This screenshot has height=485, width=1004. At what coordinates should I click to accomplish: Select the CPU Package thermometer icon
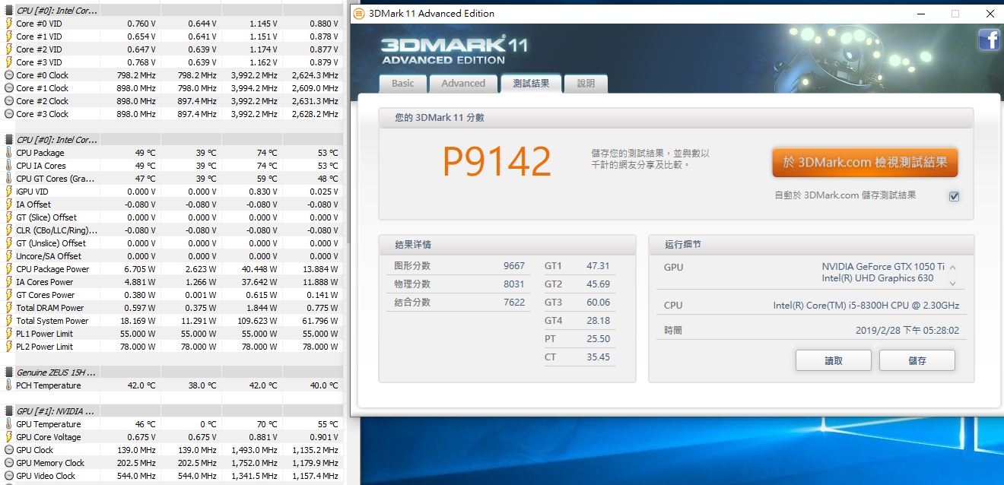click(8, 153)
